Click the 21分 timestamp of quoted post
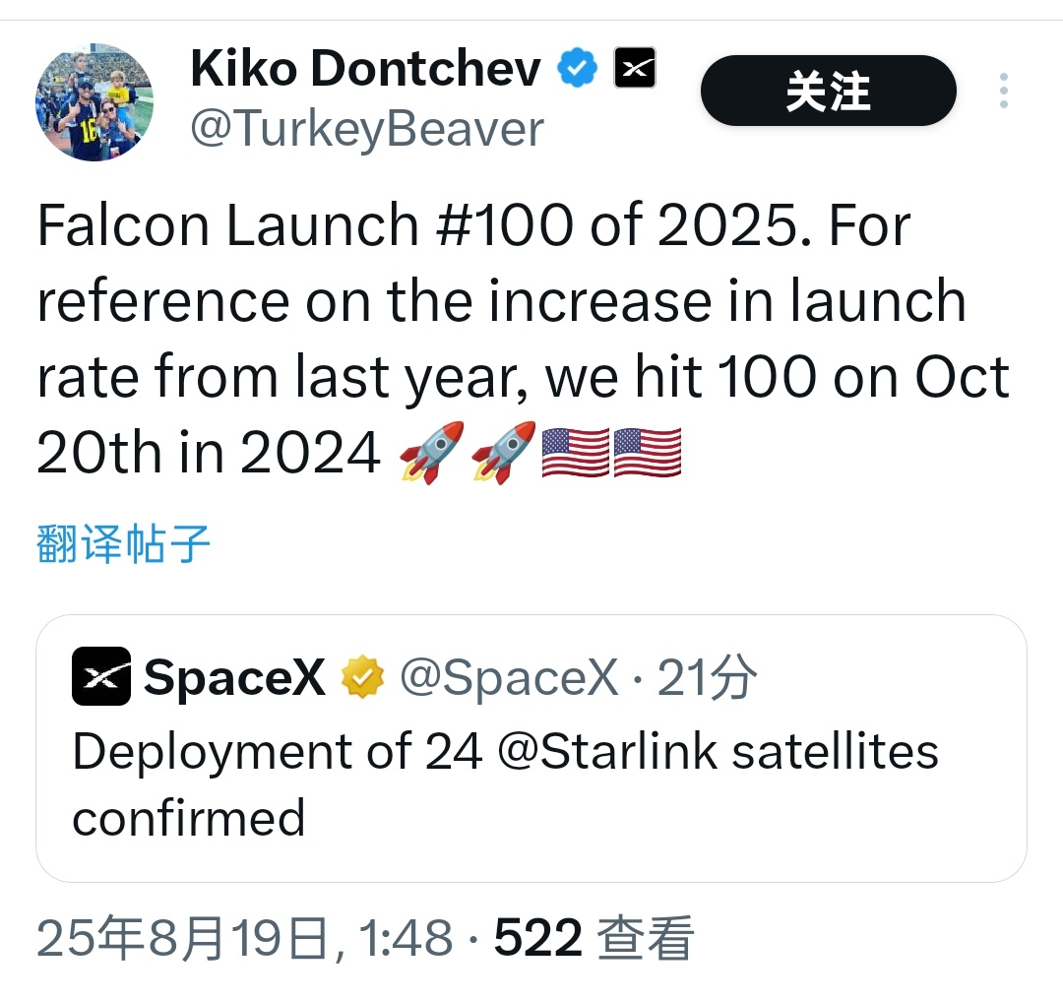 [707, 677]
